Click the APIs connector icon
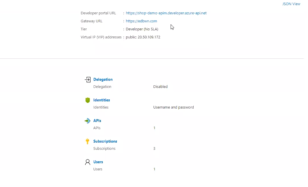Screen dimensions: 308x187 (x=88, y=121)
